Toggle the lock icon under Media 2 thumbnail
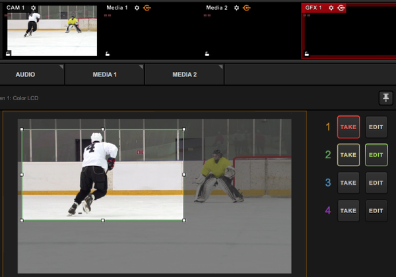396x277 pixels. [207, 53]
